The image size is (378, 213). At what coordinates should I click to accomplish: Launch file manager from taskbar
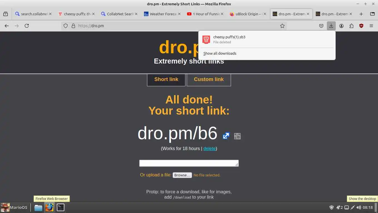tap(38, 207)
